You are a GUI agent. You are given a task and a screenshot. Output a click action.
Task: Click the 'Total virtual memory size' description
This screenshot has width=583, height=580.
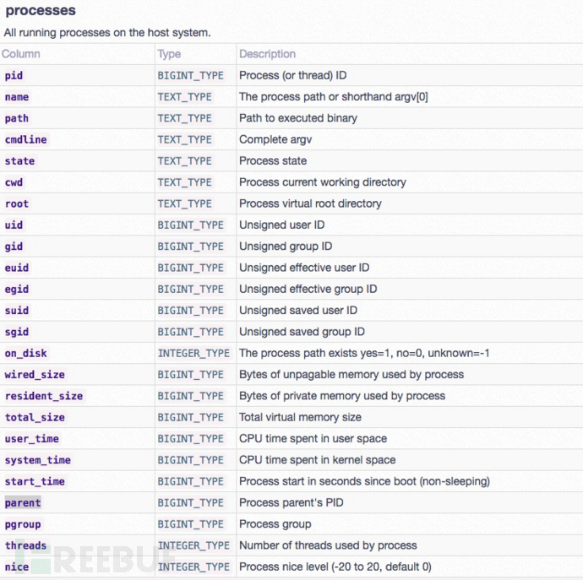pyautogui.click(x=300, y=417)
